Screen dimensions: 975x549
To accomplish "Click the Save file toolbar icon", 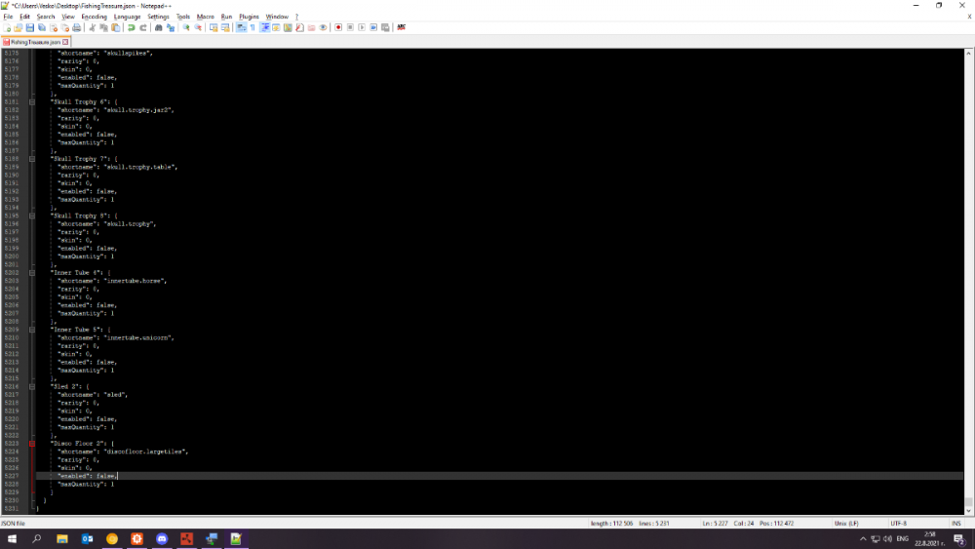I will 29,27.
